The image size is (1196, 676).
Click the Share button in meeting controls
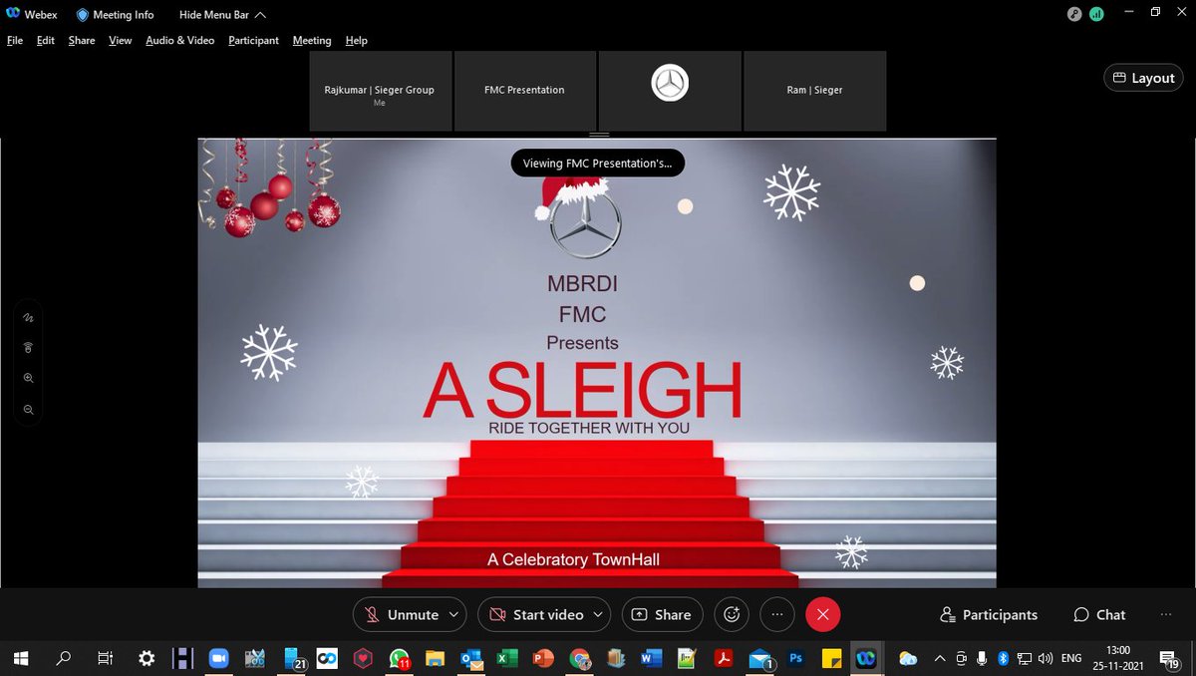click(662, 614)
